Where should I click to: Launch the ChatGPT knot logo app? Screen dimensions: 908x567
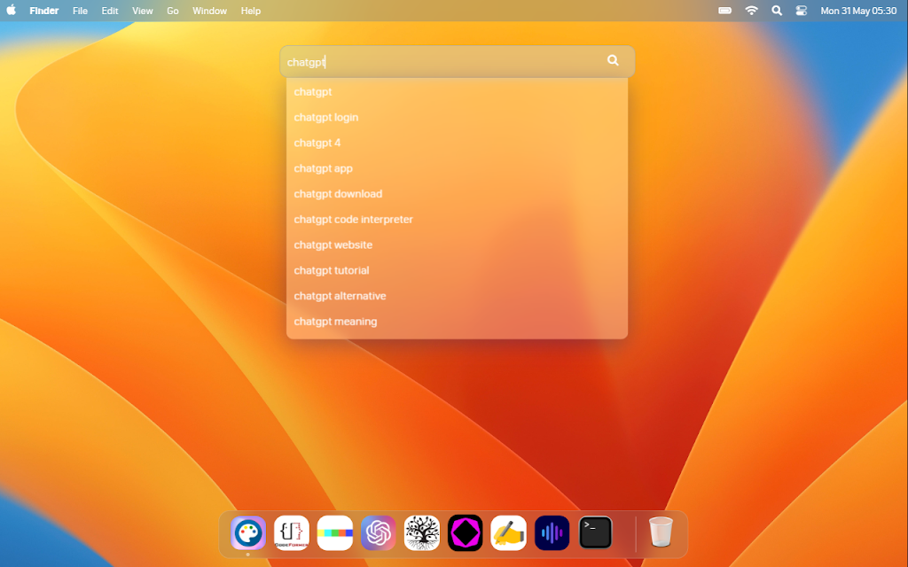378,532
